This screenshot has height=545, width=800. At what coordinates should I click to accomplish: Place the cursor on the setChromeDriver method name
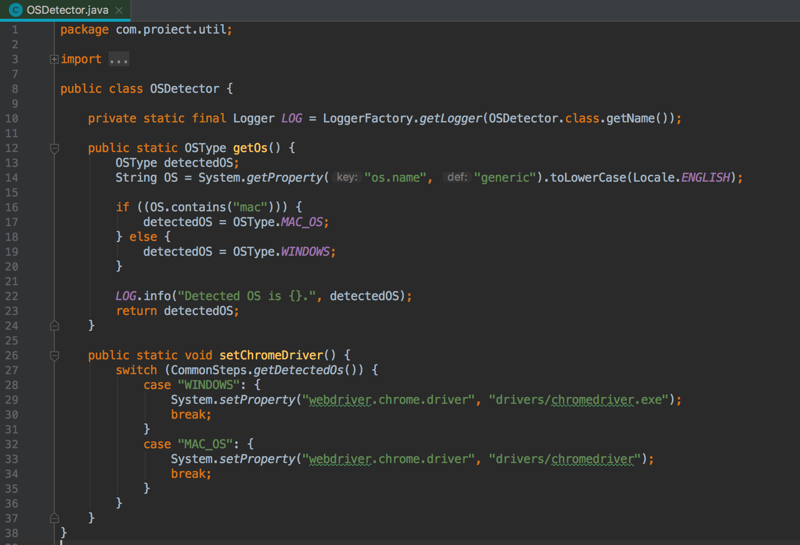click(x=271, y=355)
